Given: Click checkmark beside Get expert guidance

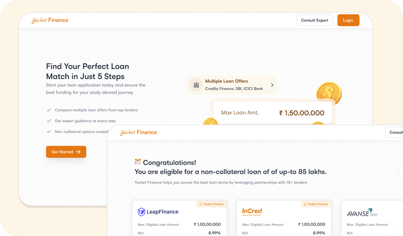Looking at the screenshot, I should pyautogui.click(x=49, y=121).
